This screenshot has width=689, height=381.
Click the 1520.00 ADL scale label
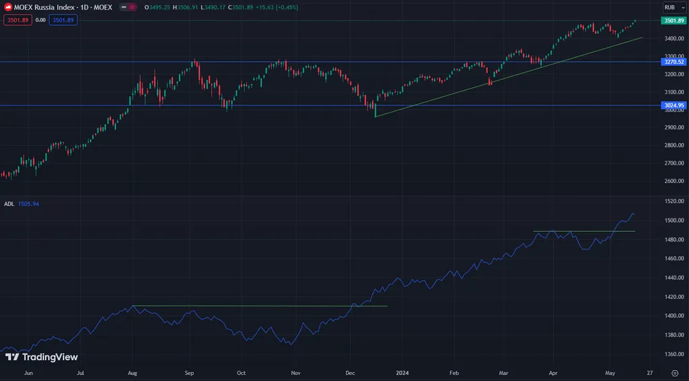(674, 201)
